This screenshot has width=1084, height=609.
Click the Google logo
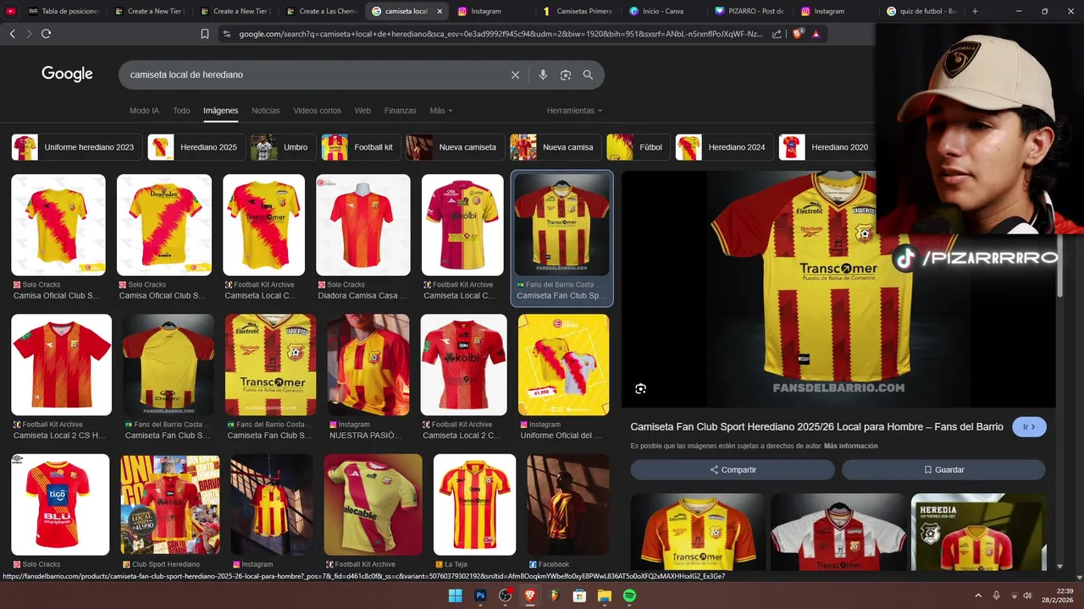pos(67,74)
